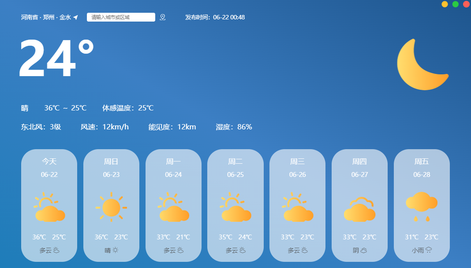471x268 pixels.
Task: Click the 河南省 · 郑州 · 金水 location text
Action: coord(46,17)
